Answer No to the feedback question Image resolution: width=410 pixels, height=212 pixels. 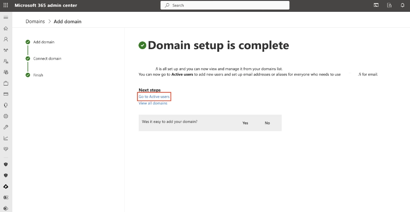(x=267, y=123)
